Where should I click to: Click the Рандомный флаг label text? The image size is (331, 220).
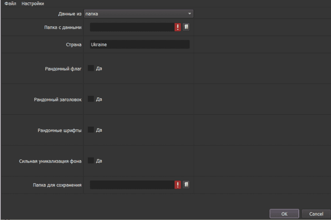63,69
